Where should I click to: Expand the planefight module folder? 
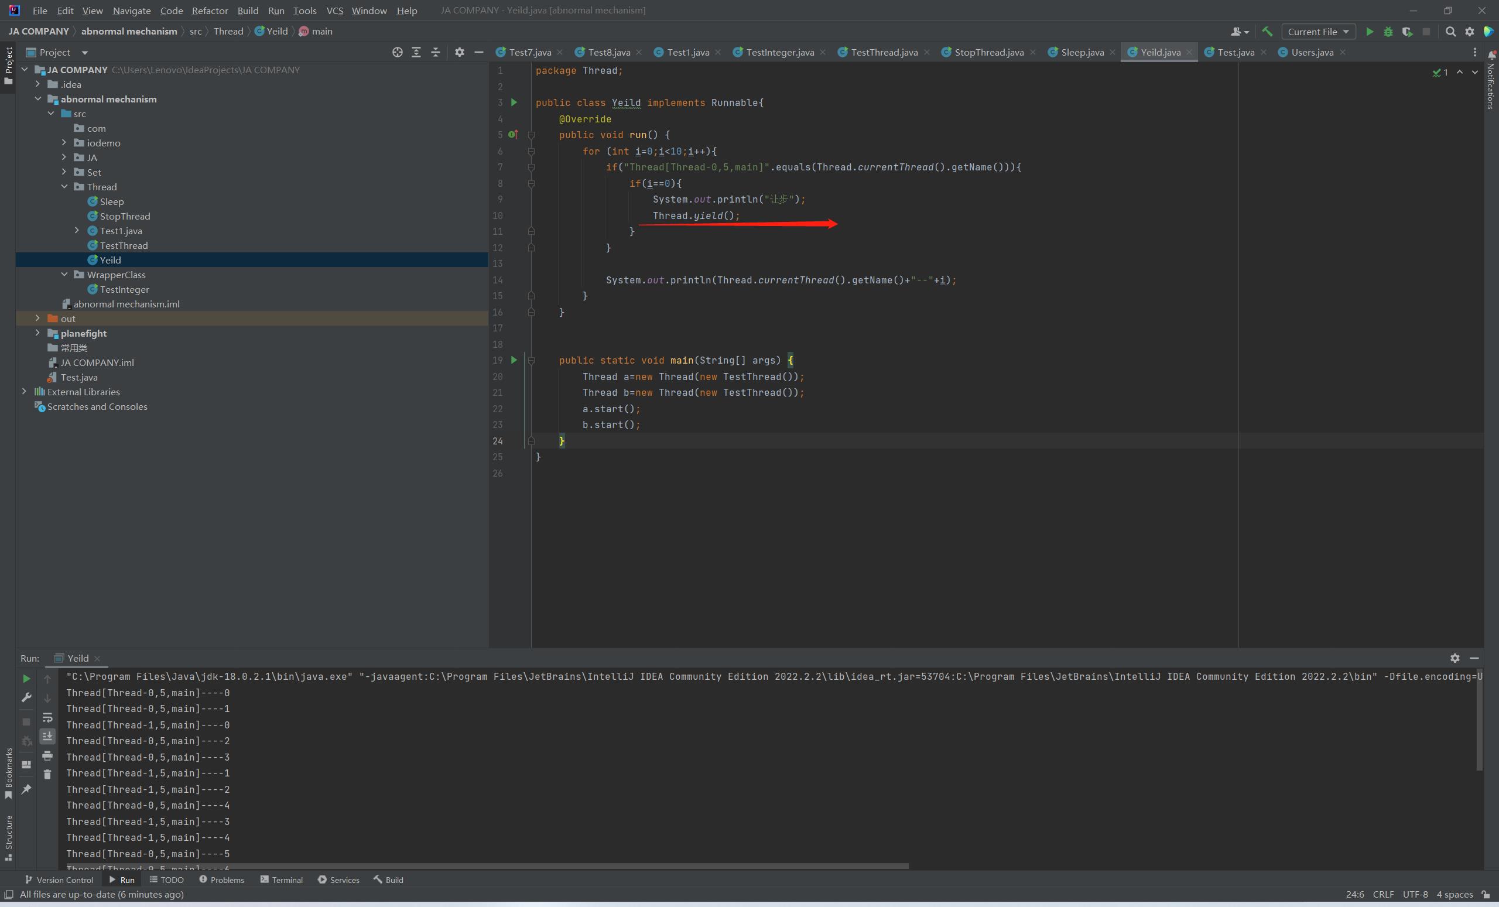pos(37,333)
